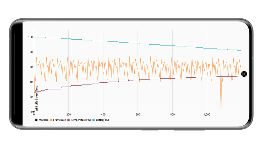264x148 pixels.
Task: Click the black Markers legend swatch
Action: pos(36,120)
